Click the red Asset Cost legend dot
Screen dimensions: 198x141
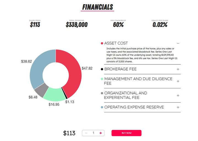[x=102, y=43]
